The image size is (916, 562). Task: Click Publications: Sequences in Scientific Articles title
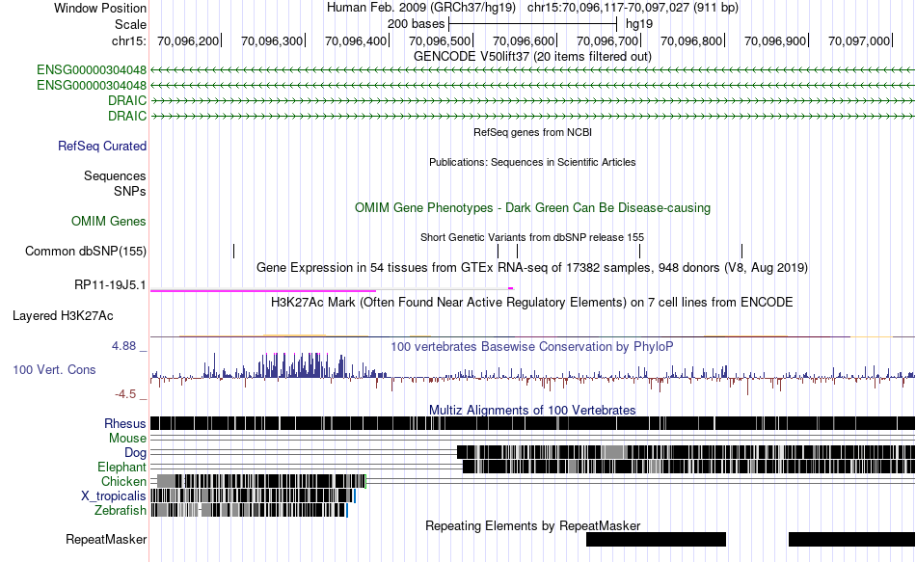[x=532, y=162]
